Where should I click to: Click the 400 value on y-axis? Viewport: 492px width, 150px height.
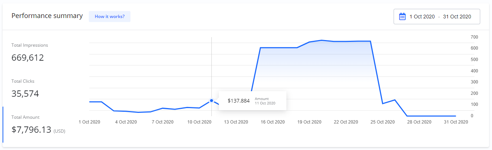coord(474,71)
